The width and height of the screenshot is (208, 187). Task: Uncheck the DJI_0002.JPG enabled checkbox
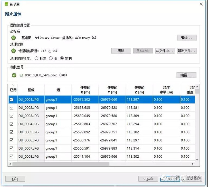pos(12,108)
